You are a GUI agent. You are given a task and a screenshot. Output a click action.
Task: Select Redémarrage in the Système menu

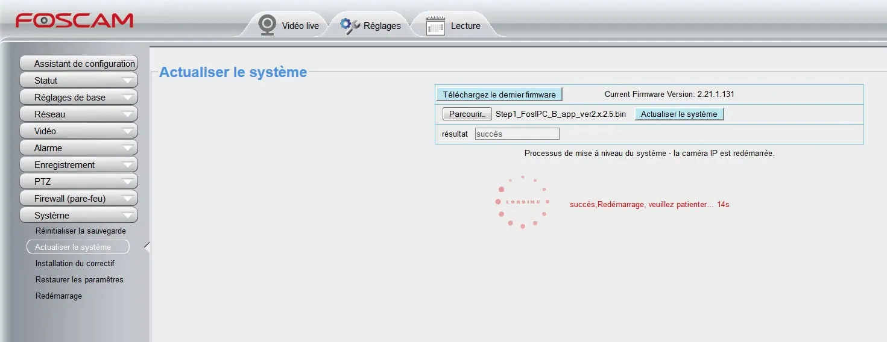(58, 296)
